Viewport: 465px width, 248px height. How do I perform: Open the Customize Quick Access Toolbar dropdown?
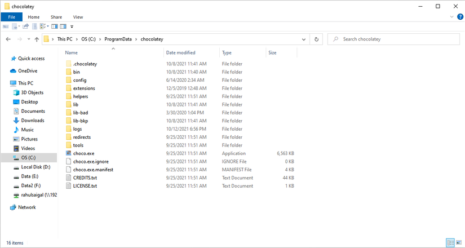pyautogui.click(x=72, y=26)
